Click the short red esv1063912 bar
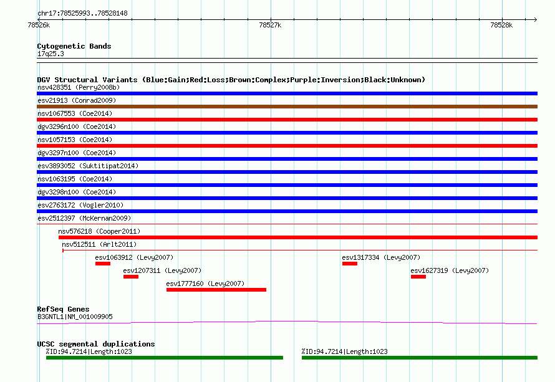 [x=103, y=264]
